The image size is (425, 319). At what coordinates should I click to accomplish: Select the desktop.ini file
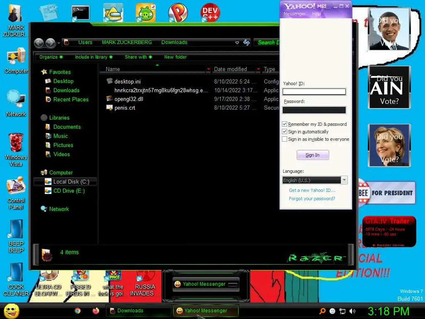tap(127, 81)
